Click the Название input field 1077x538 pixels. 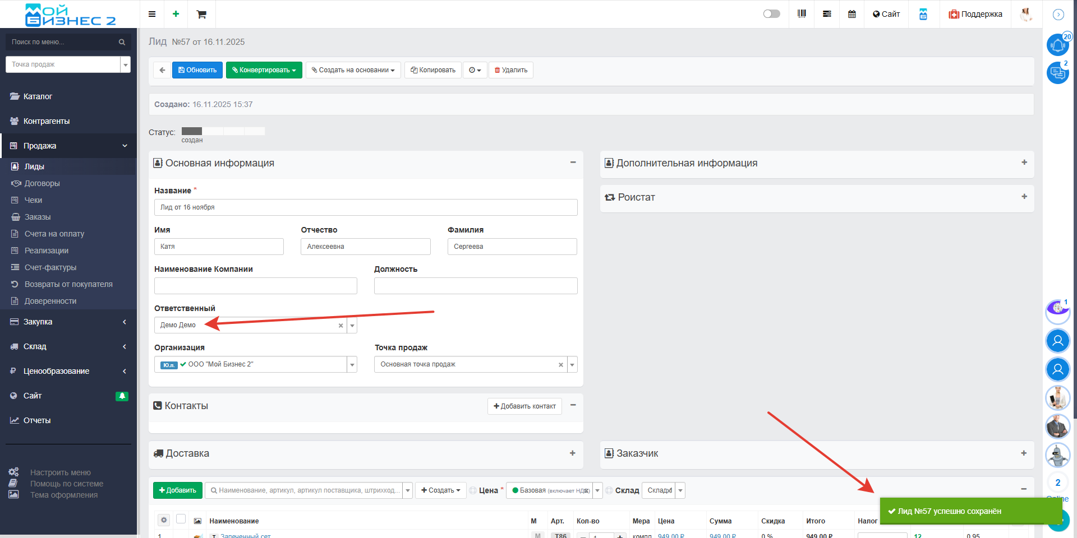[x=365, y=207]
